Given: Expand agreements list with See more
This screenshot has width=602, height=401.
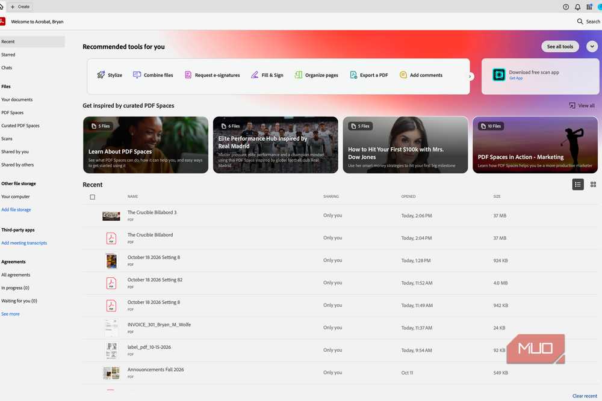Looking at the screenshot, I should (x=10, y=314).
